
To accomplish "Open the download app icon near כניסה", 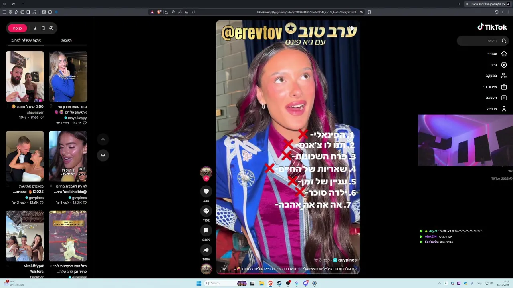I will tap(35, 28).
